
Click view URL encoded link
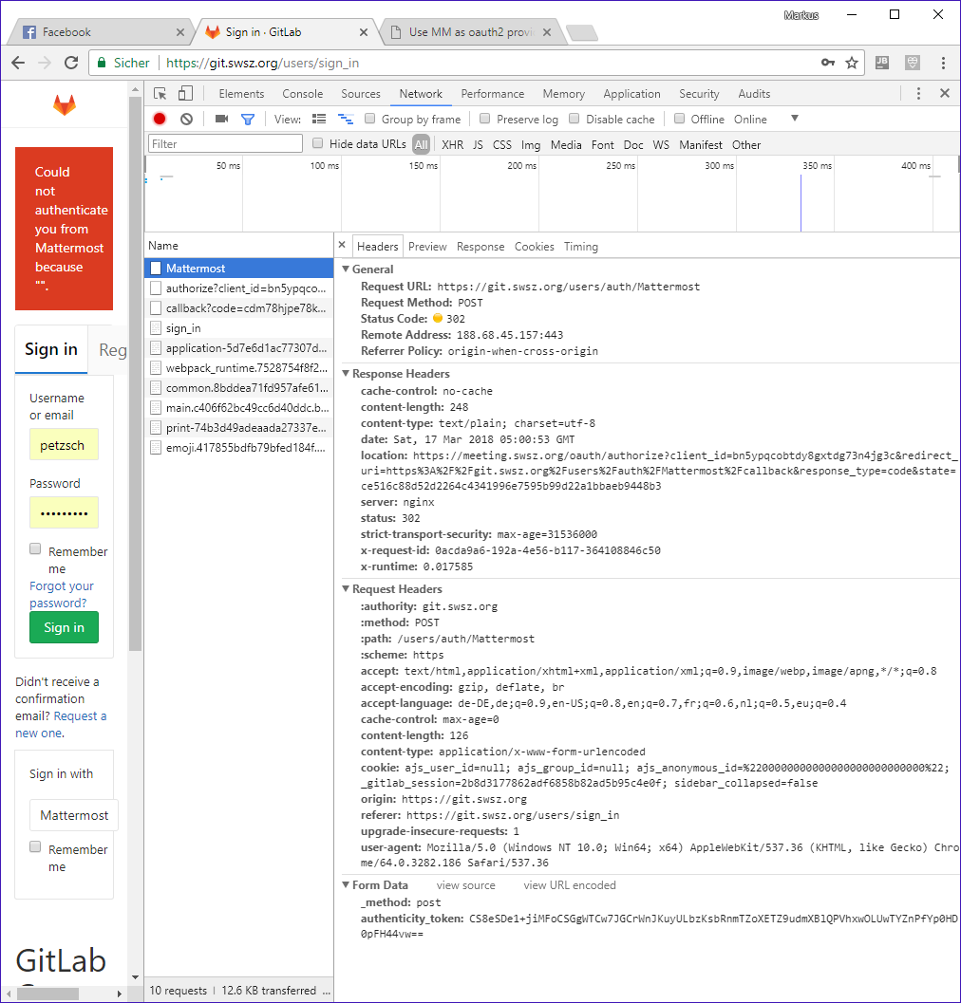point(569,885)
